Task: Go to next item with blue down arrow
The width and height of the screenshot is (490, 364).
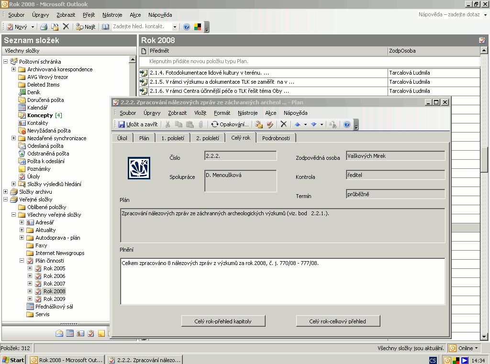Action: pyautogui.click(x=313, y=124)
